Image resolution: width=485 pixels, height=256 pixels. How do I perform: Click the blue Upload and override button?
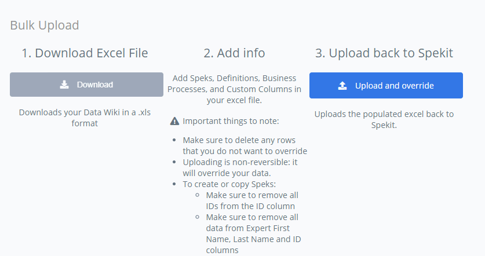click(x=386, y=86)
